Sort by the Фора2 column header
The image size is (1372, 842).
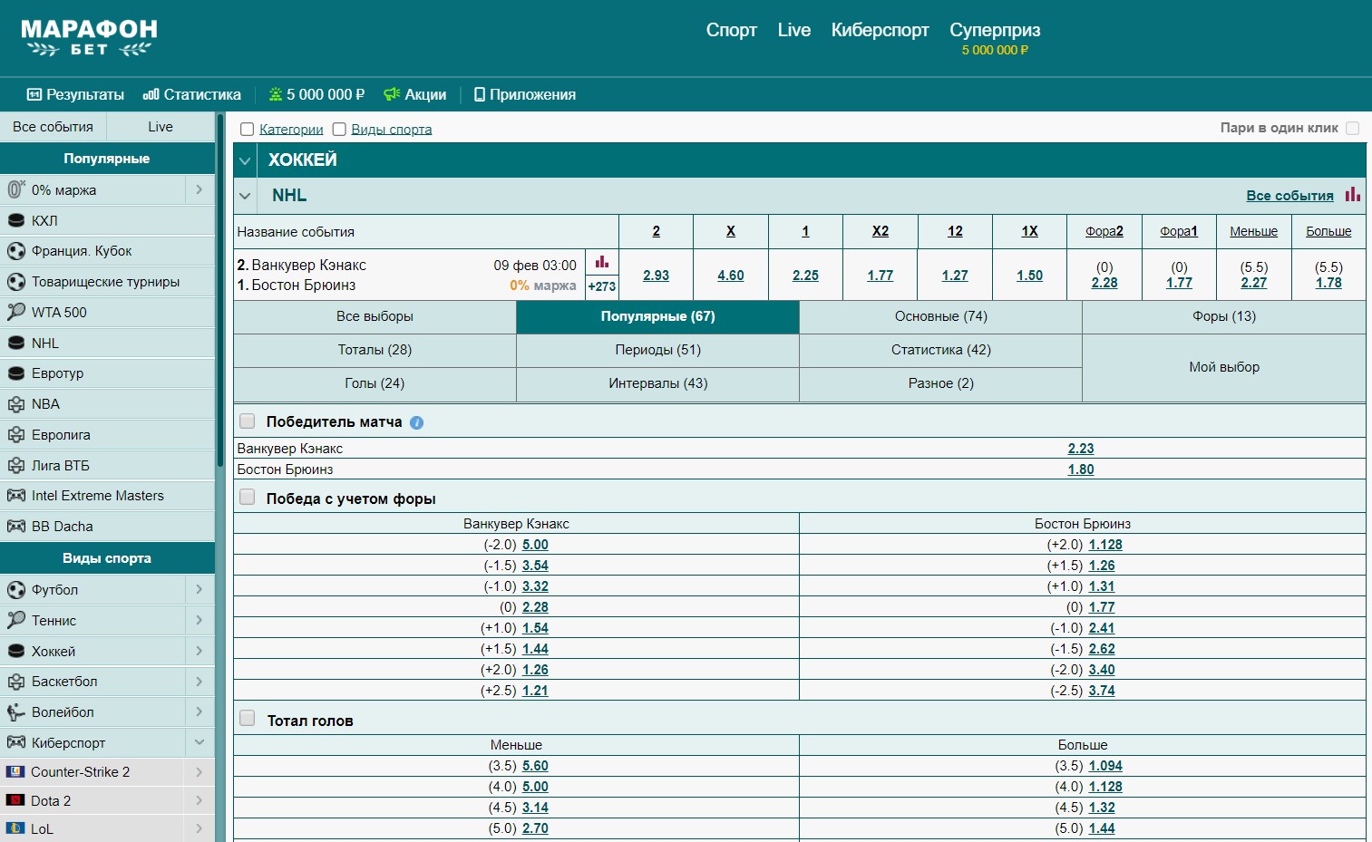tap(1104, 231)
